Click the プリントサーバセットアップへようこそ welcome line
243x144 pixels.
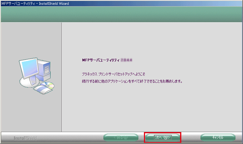pos(113,74)
